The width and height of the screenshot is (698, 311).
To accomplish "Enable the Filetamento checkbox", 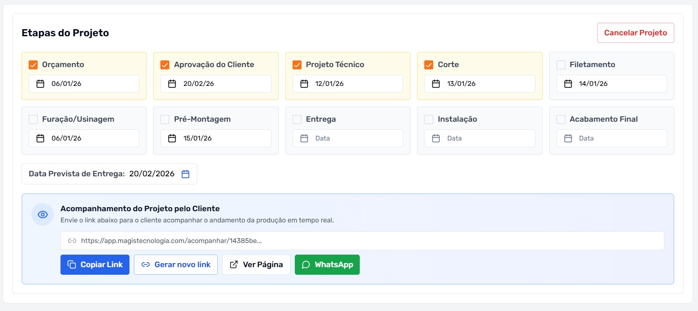I will tap(560, 64).
